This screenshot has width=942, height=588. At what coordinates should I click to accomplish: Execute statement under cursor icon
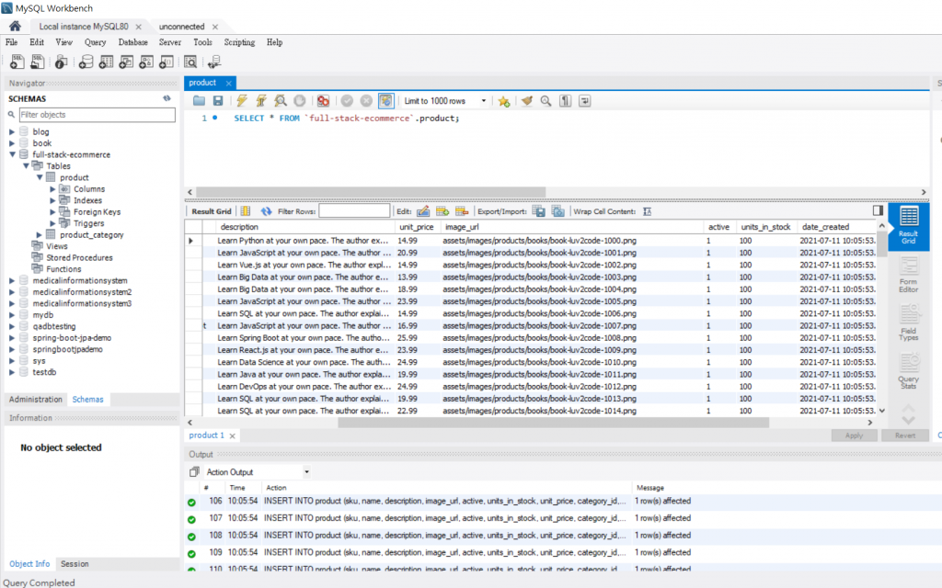260,101
